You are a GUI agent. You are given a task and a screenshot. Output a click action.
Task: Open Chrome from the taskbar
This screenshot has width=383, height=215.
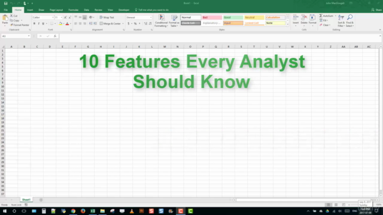(x=73, y=211)
